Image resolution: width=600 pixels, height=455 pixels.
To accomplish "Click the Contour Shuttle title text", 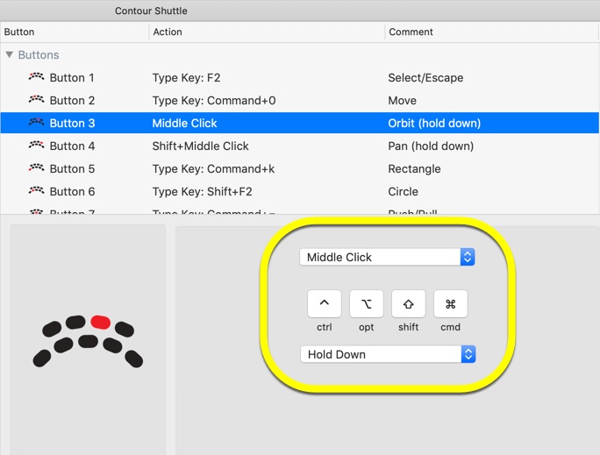I will 151,11.
